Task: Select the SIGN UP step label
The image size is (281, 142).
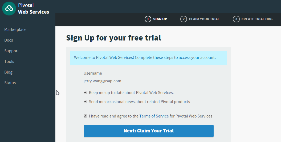Action: (x=160, y=19)
